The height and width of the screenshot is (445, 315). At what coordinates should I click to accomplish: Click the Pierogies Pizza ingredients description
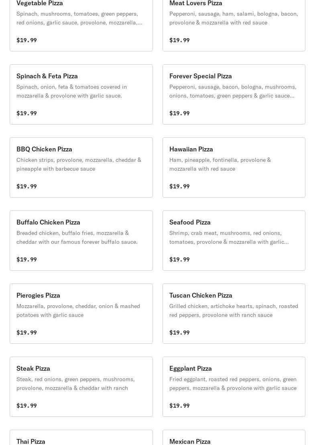coord(78,310)
